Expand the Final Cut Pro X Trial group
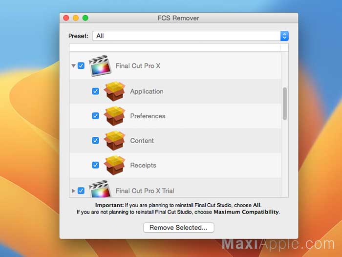 (73, 191)
